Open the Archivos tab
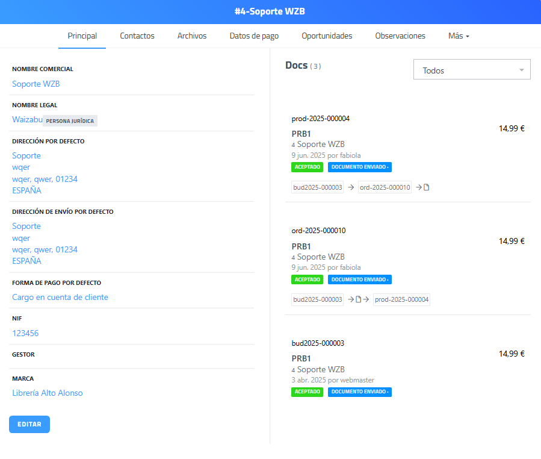Viewport: 541px width, 459px height. [192, 36]
